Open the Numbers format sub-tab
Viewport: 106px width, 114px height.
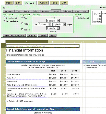point(8,11)
